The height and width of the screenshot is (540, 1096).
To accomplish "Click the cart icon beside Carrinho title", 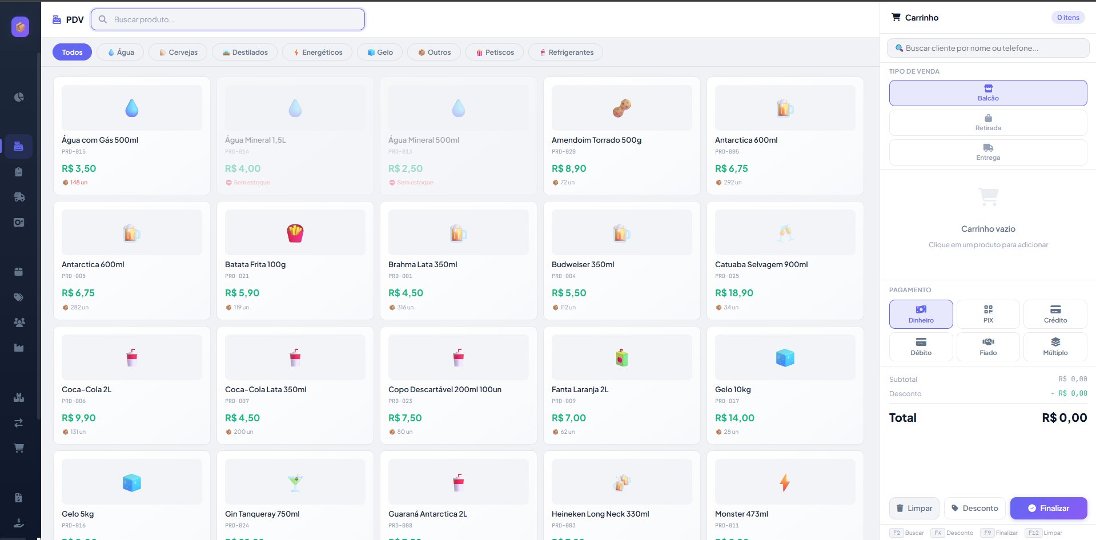I will click(x=896, y=17).
